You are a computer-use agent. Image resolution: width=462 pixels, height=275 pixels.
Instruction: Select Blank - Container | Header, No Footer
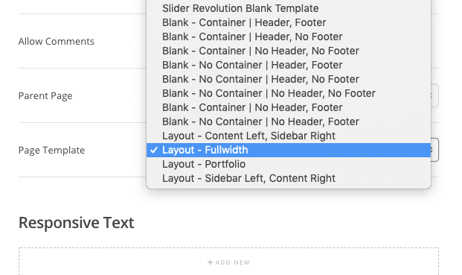coord(289,37)
